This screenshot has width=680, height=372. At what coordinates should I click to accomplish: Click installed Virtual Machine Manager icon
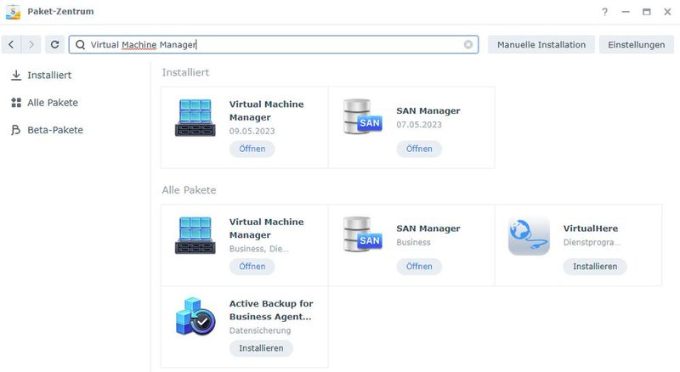195,117
